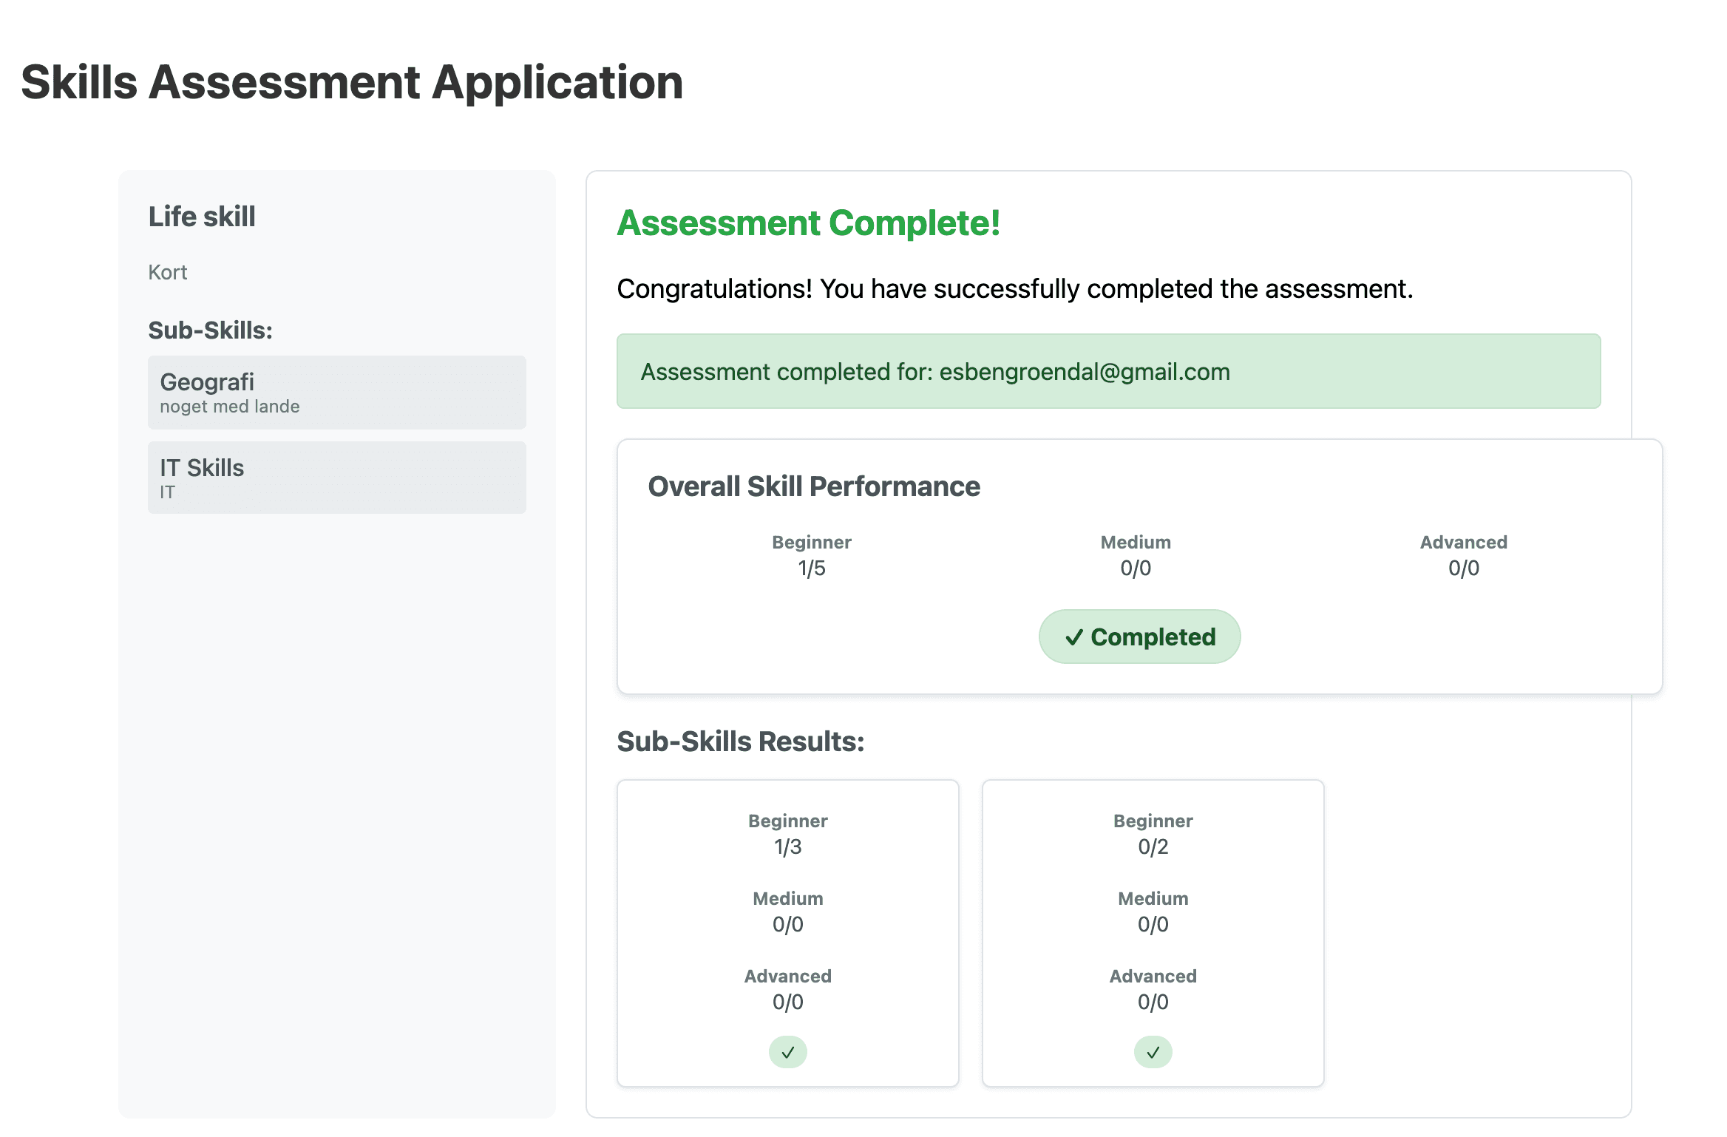Click the Sub-Skills Results heading
Viewport: 1727px width, 1137px height.
[741, 741]
